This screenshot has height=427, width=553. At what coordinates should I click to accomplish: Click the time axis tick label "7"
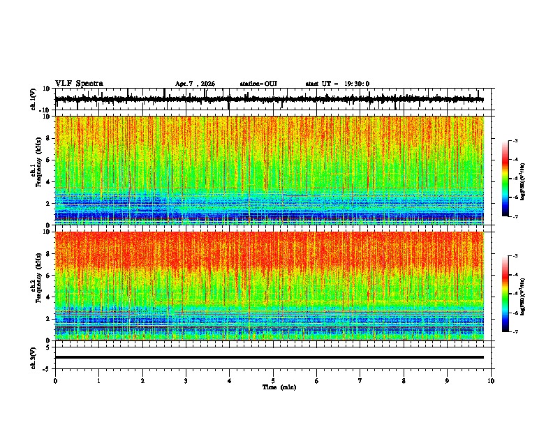(360, 381)
